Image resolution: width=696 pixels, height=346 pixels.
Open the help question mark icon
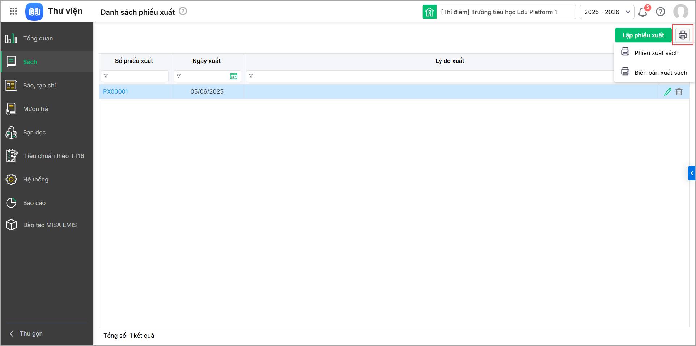(661, 12)
